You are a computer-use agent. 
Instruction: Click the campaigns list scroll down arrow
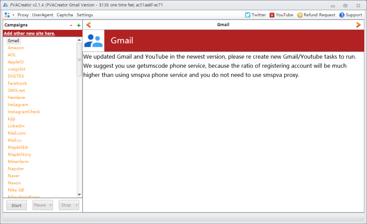click(79, 194)
